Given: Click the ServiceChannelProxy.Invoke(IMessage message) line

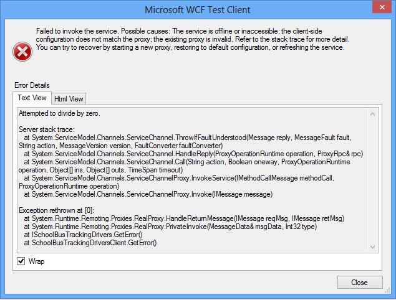Looking at the screenshot, I should click(148, 194).
